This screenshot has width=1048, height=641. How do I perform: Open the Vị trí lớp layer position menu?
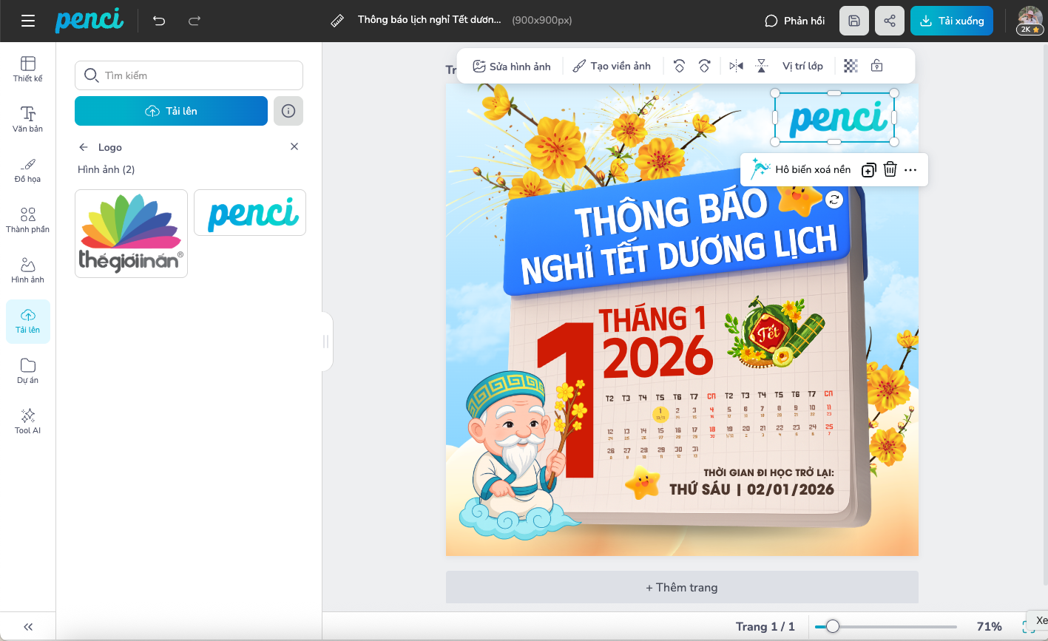pyautogui.click(x=802, y=66)
